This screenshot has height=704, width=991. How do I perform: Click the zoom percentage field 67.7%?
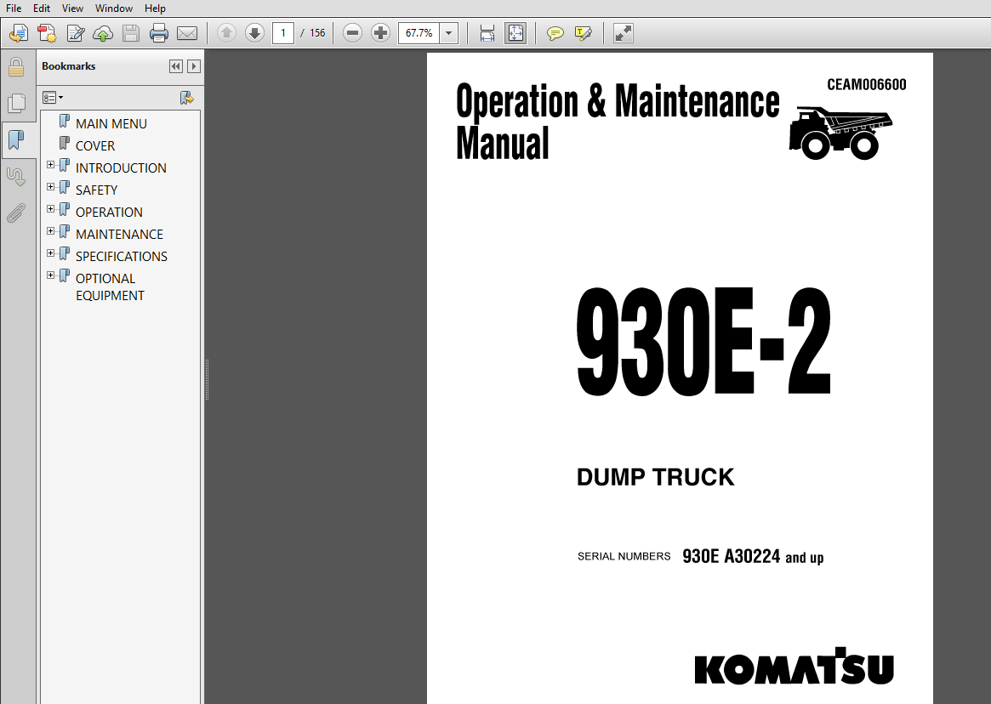419,33
